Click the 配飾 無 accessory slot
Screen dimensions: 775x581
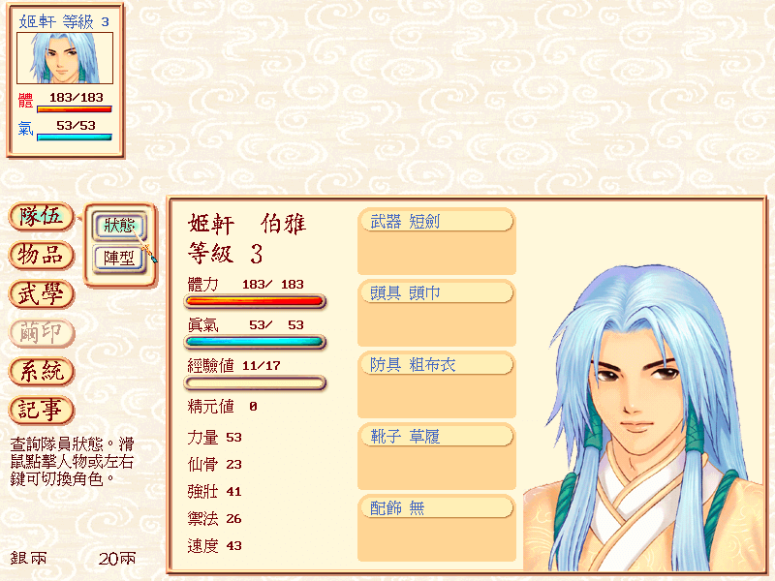pyautogui.click(x=437, y=527)
